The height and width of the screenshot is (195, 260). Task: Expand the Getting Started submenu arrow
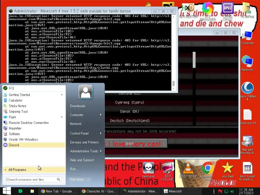click(x=62, y=95)
